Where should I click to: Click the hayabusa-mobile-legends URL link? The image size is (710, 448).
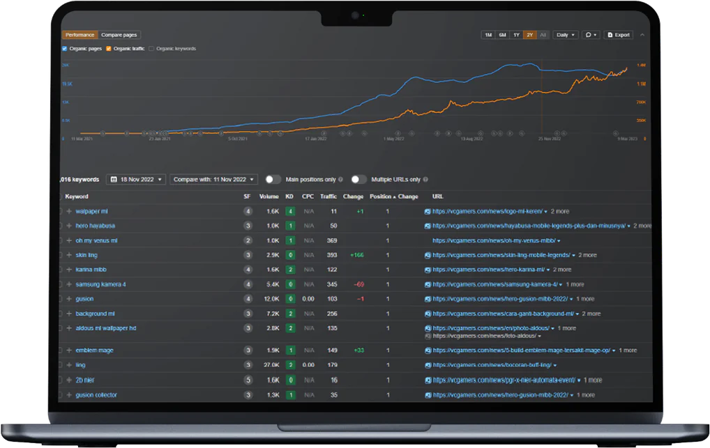pos(529,226)
